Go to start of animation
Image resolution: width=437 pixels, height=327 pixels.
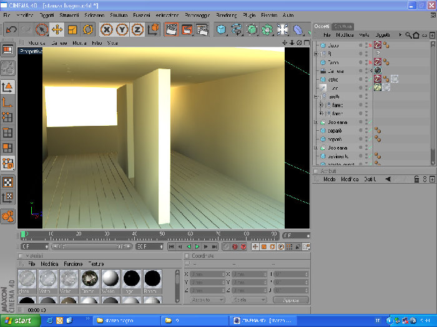tap(172, 247)
